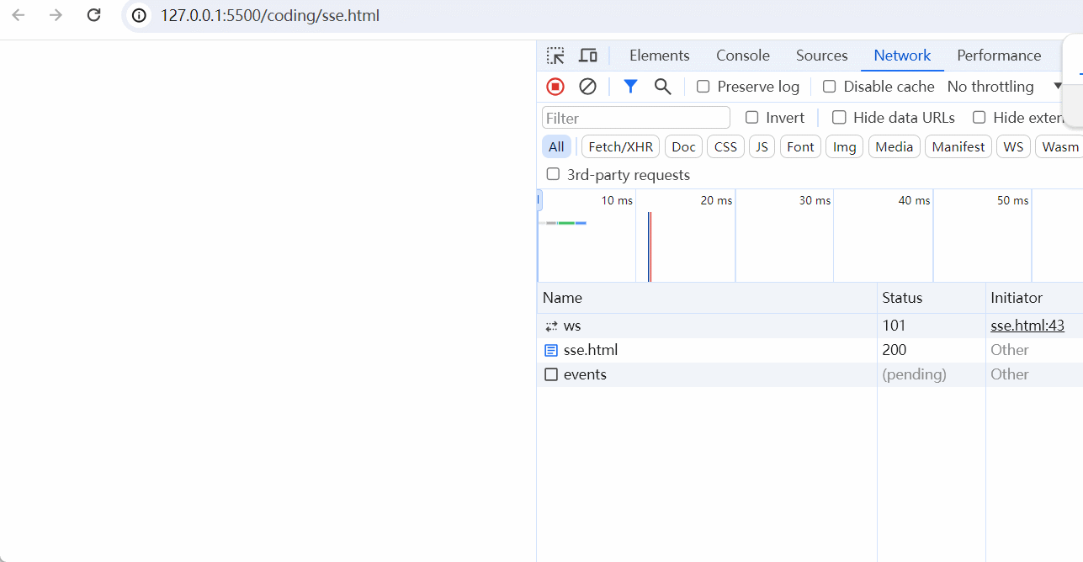Toggle the network filter funnel icon
Image resolution: width=1083 pixels, height=562 pixels.
pyautogui.click(x=630, y=87)
